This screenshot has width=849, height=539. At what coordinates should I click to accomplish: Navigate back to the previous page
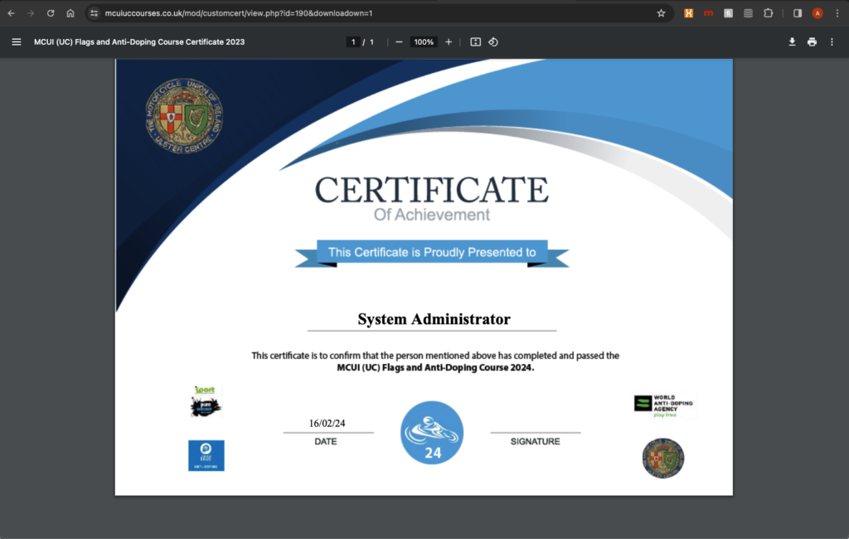(x=10, y=13)
